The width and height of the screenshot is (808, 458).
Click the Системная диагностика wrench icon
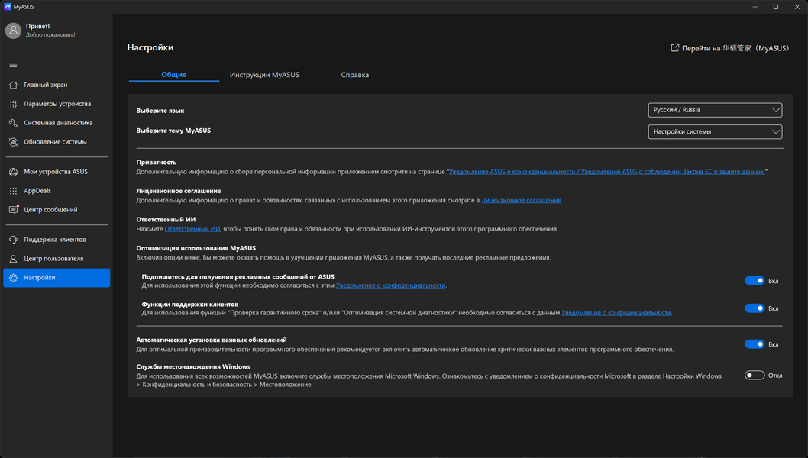[14, 123]
